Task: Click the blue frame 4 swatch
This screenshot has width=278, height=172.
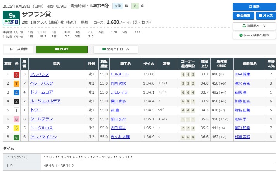Action: (17, 92)
